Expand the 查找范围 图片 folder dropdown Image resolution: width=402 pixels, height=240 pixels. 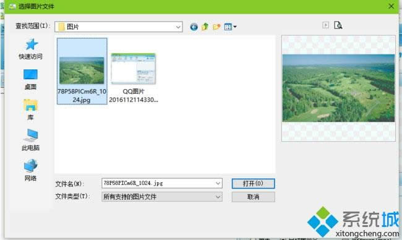(178, 27)
